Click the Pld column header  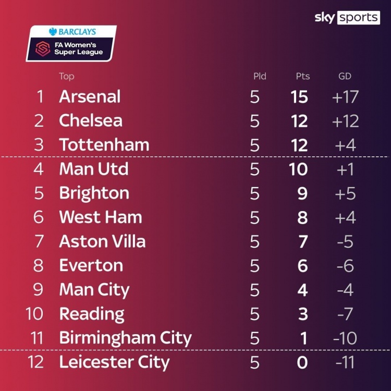[x=260, y=76]
